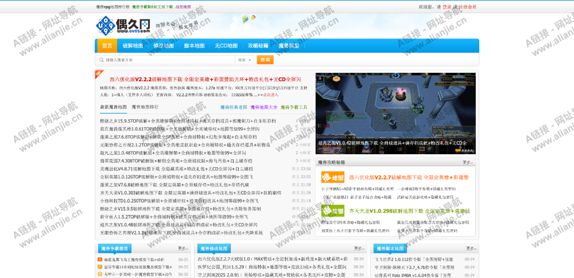Click the magnifier icon in the search box
574x278 pixels.
point(101,60)
